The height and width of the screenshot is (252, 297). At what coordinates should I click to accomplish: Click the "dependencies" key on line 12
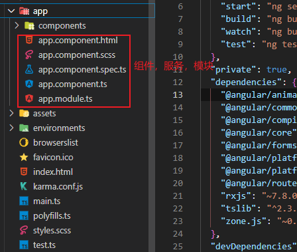click(246, 82)
